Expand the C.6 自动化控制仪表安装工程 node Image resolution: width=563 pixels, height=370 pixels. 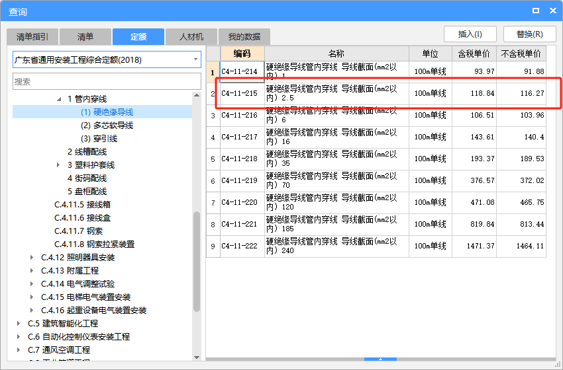point(19,337)
